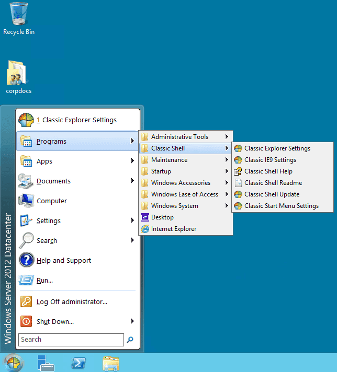Image resolution: width=337 pixels, height=372 pixels.
Task: Choose Classic Start Menu Settings
Action: (x=283, y=206)
